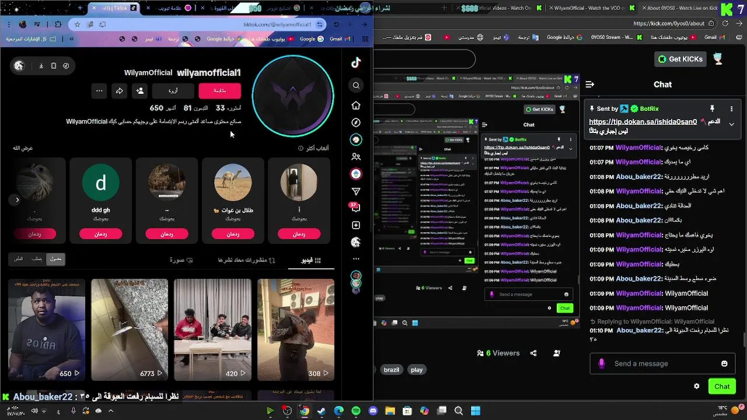The height and width of the screenshot is (420, 747).
Task: Open the Windows Start button
Action: pyautogui.click(x=476, y=411)
